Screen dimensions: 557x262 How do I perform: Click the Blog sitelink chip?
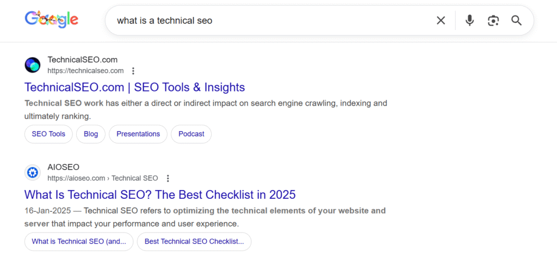[x=91, y=134]
